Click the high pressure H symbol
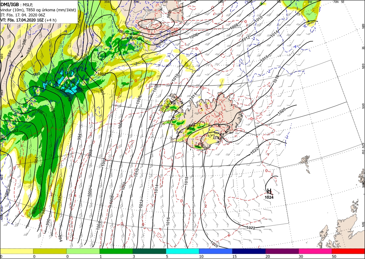365x259 pixels. (269, 191)
